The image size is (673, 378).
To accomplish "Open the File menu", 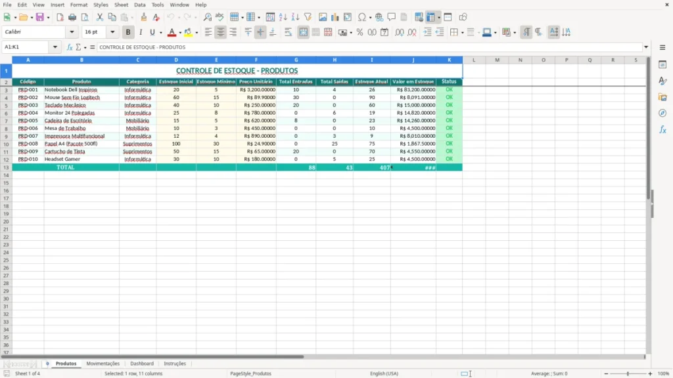I will [7, 5].
